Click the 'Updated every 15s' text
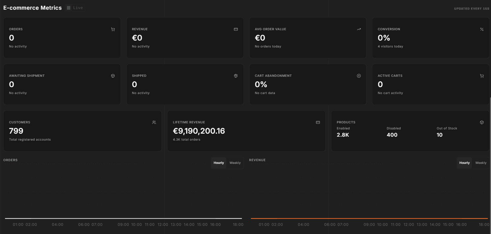Screen dimensions: 491x234 (x=472, y=9)
